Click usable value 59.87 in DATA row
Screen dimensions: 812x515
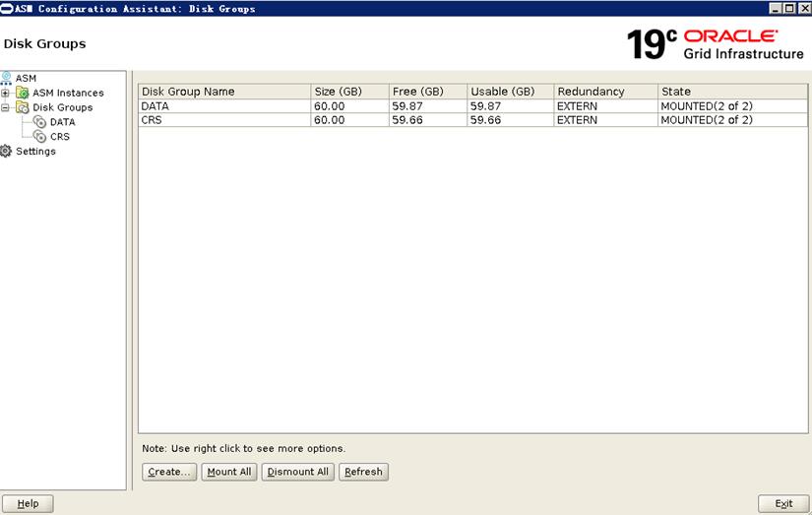tap(485, 106)
